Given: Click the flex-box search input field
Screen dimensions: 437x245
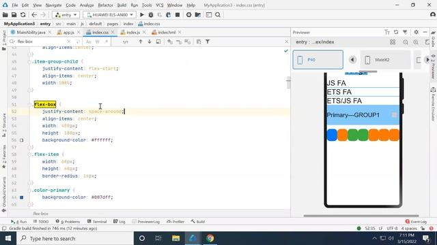Looking at the screenshot, I should (42, 42).
